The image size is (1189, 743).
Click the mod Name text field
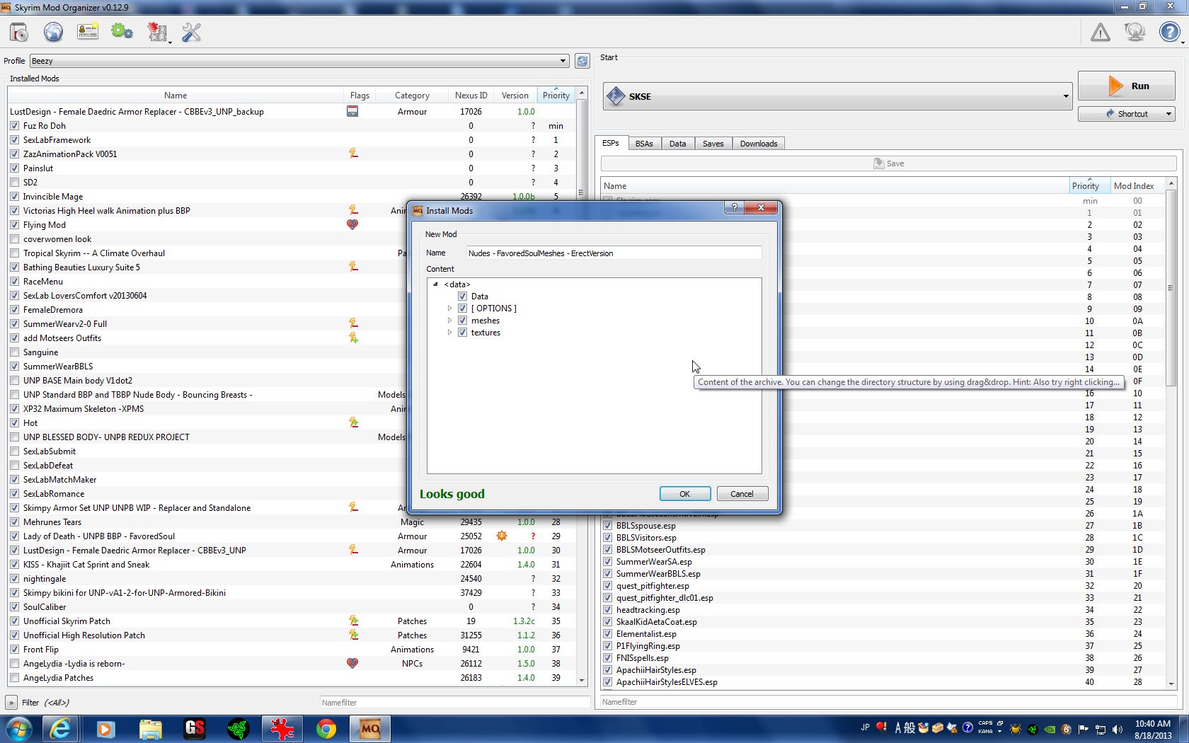[613, 253]
